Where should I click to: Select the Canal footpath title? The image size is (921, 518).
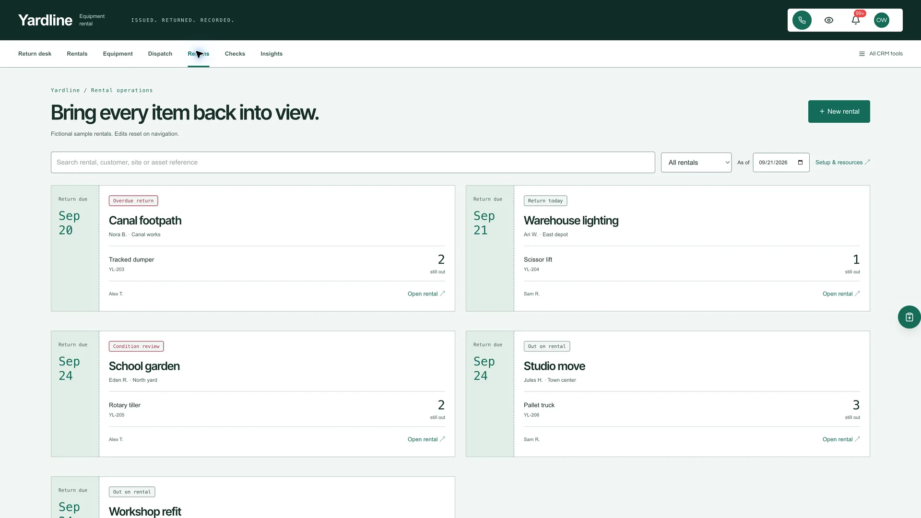coord(145,221)
